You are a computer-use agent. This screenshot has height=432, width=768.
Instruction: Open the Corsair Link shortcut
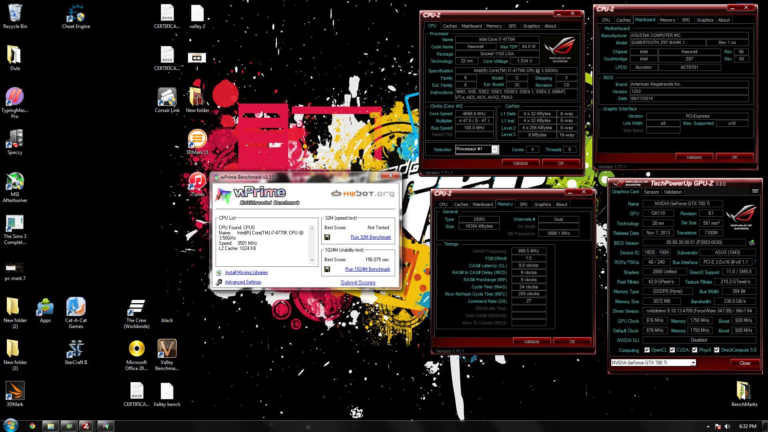click(167, 100)
